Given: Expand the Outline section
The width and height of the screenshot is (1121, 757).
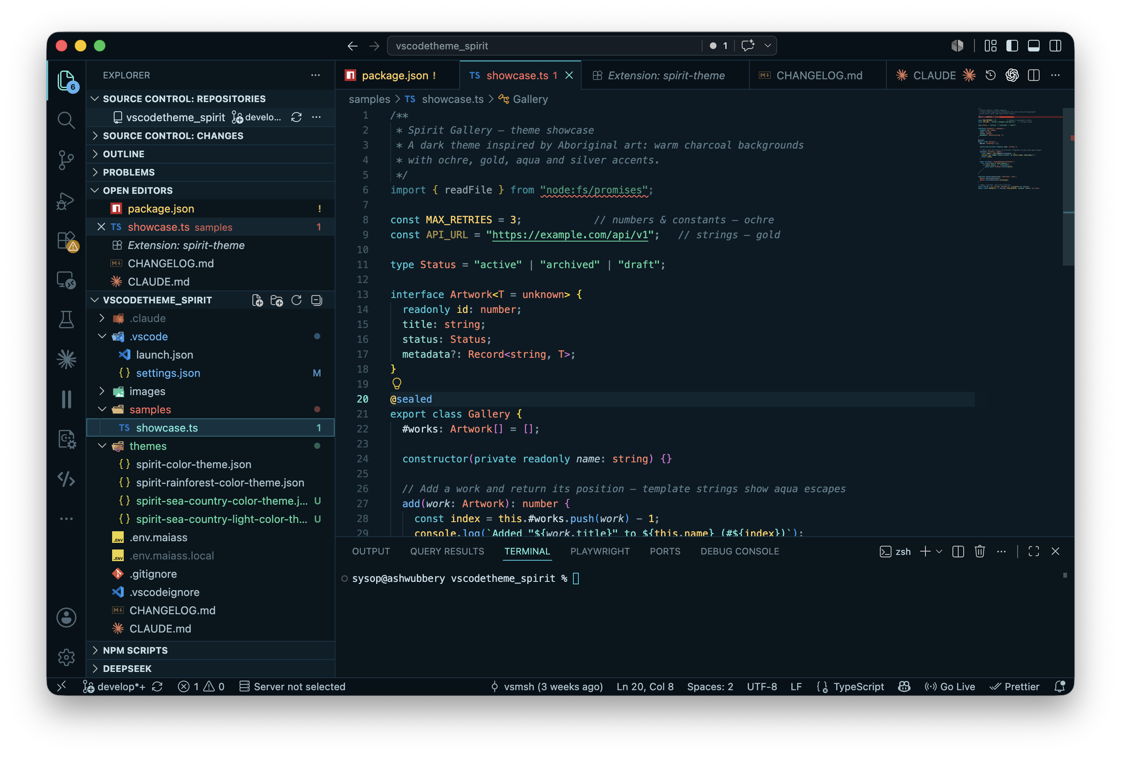Looking at the screenshot, I should coord(210,154).
